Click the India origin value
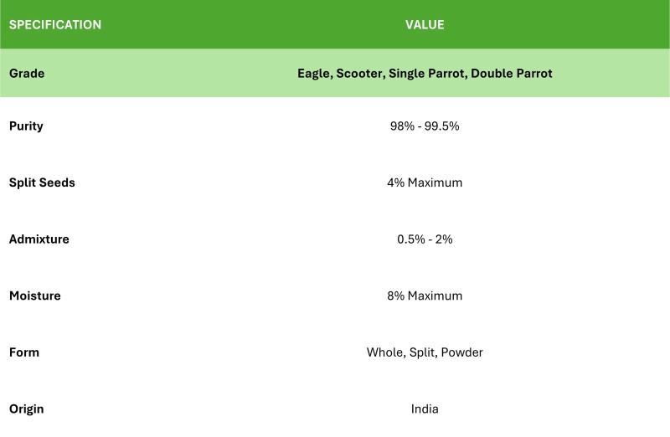The height and width of the screenshot is (437, 670). coord(425,409)
